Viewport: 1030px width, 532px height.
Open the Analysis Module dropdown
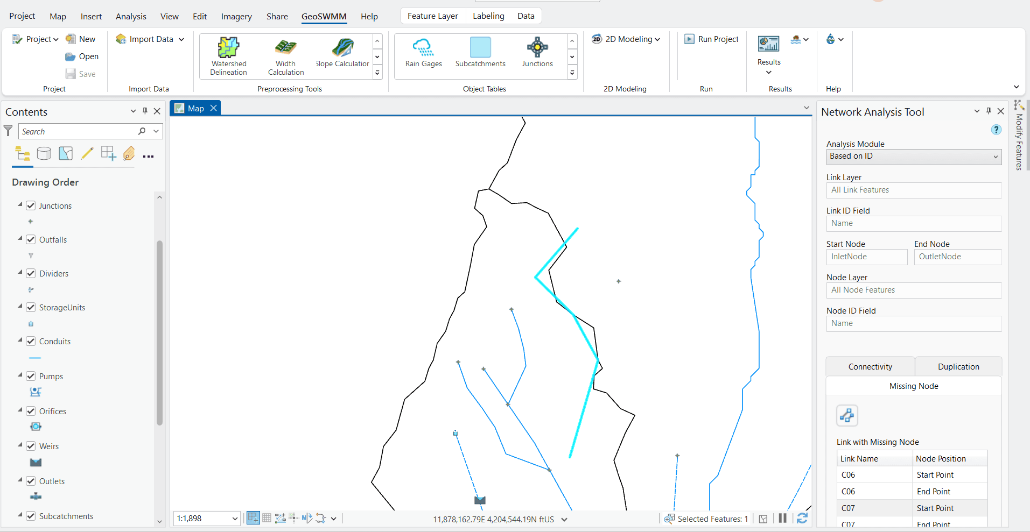(x=993, y=157)
